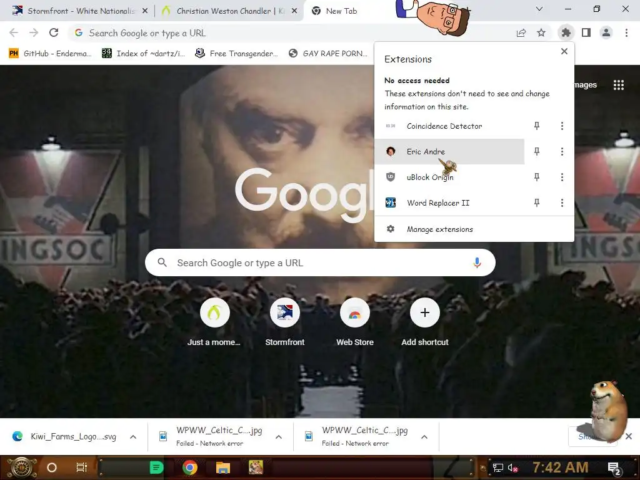Open the profile avatar icon
Image resolution: width=640 pixels, height=480 pixels.
click(x=606, y=32)
